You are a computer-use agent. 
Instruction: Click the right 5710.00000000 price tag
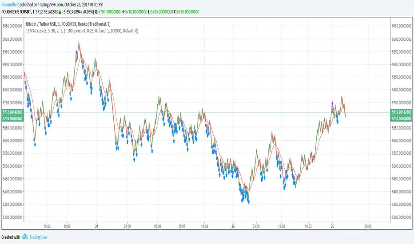click(x=402, y=118)
